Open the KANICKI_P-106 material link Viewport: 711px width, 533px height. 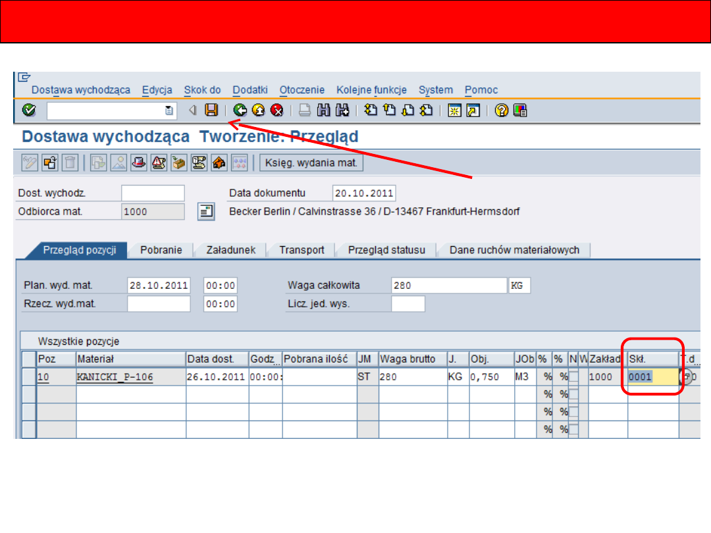[115, 377]
